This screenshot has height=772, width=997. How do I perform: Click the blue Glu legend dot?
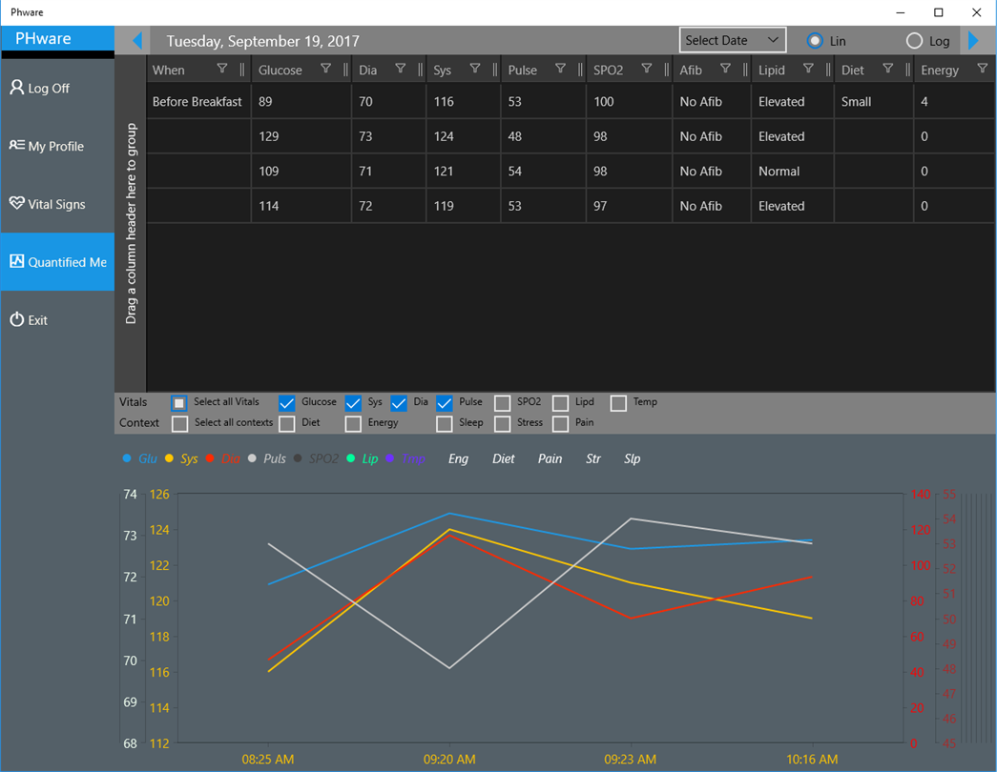(127, 458)
